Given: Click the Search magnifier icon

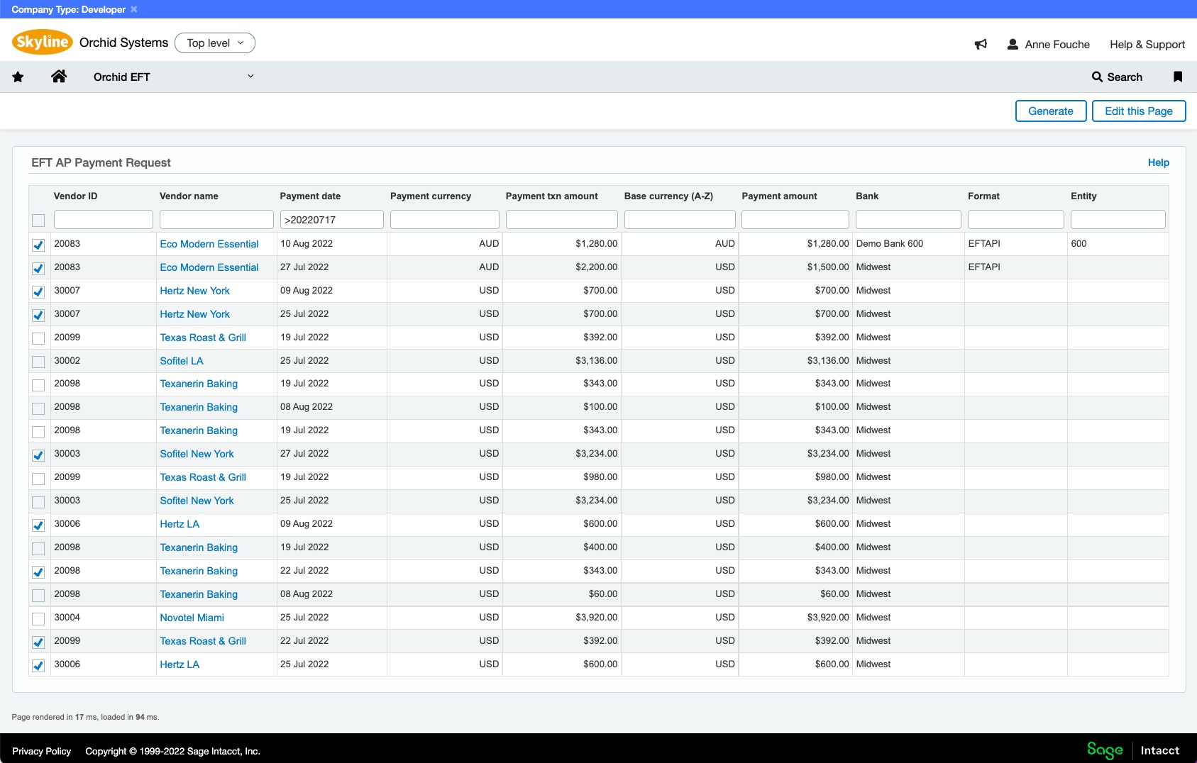Looking at the screenshot, I should (1097, 77).
